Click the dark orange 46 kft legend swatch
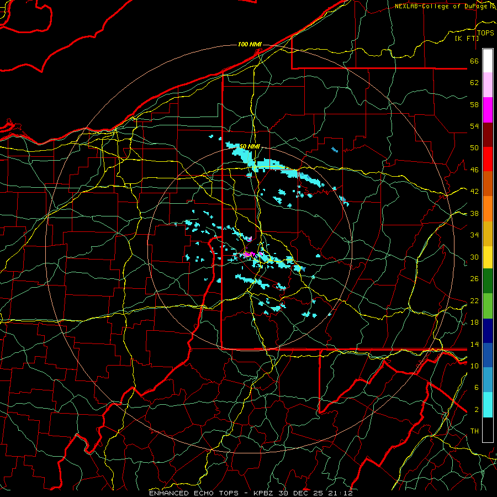 tap(488, 183)
